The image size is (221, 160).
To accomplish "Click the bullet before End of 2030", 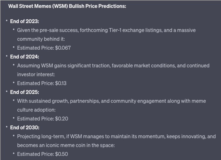I will 7,127.
